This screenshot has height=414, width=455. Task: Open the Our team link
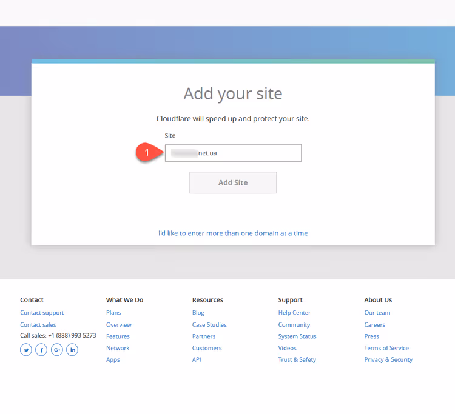377,313
